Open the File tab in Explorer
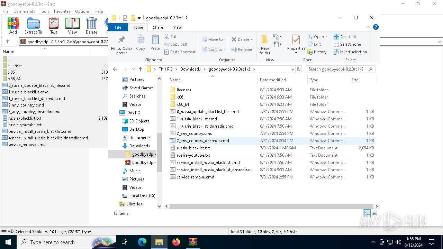This screenshot has width=443, height=249. 118,27
